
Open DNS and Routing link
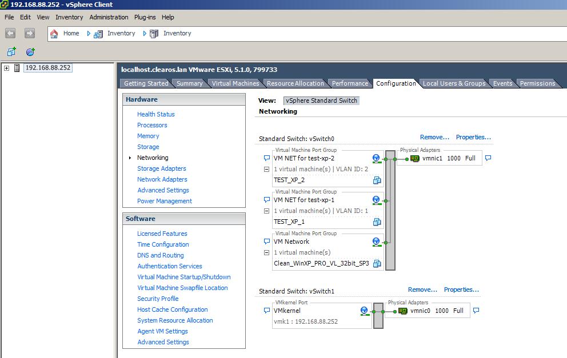click(x=161, y=255)
